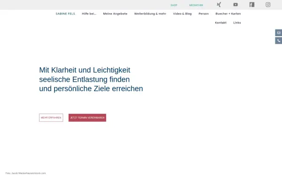Click JETZT TERMIN VEREINBAREN button
This screenshot has width=282, height=176.
pos(87,118)
